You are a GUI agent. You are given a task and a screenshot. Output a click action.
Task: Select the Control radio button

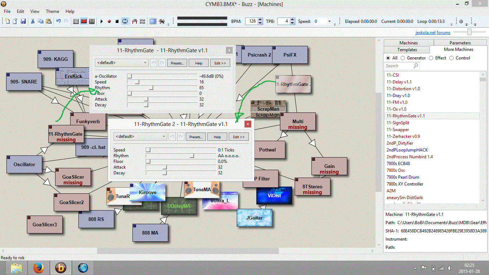451,58
